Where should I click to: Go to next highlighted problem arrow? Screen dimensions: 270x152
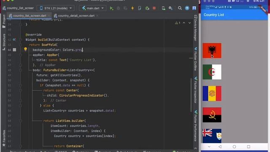pos(189,23)
